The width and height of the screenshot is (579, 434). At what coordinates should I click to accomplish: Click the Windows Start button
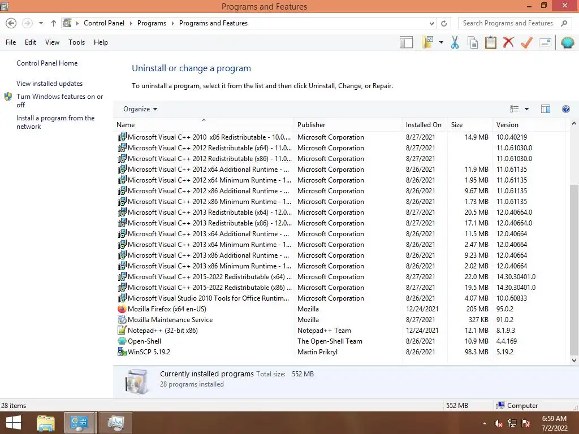(x=14, y=423)
